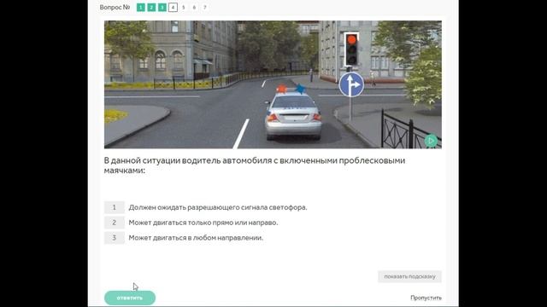Viewport: 547px width, 307px height.
Task: Jump to question number 6
Action: [194, 8]
